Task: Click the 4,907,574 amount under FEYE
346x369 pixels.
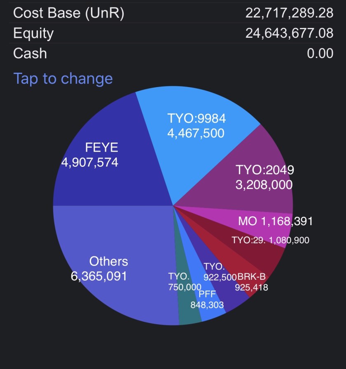Action: click(x=90, y=163)
